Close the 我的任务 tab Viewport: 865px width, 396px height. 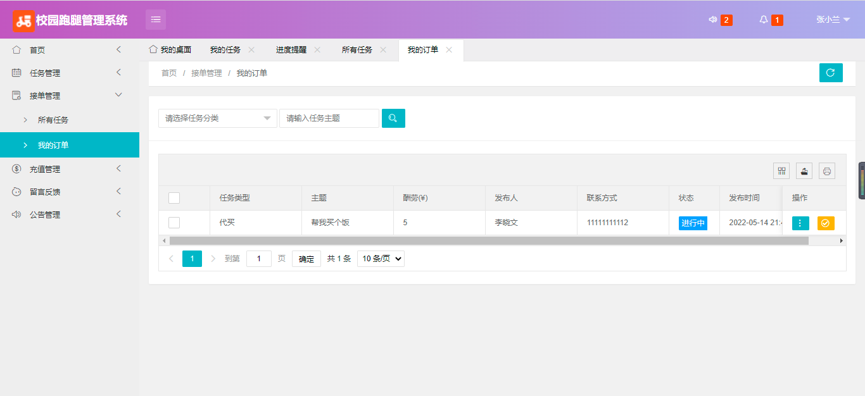[251, 49]
